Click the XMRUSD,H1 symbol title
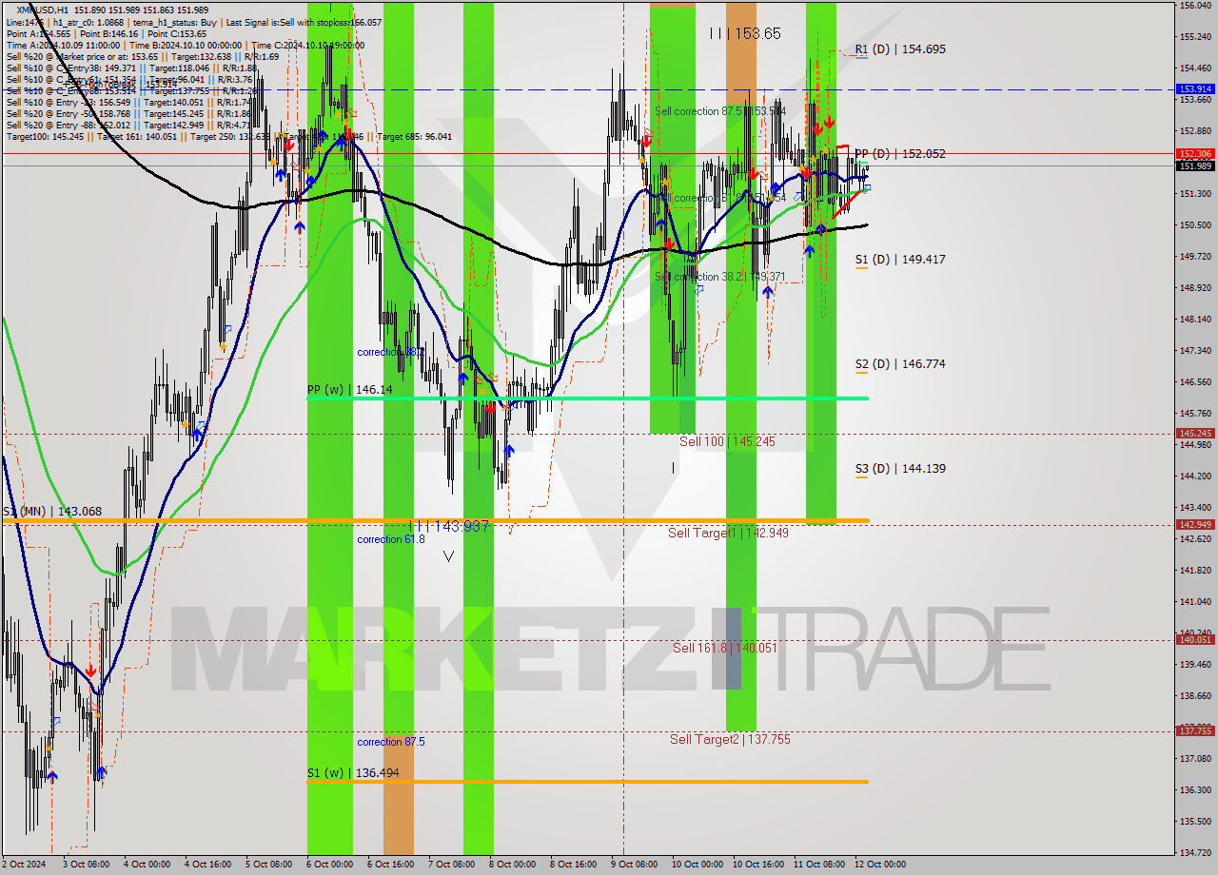The image size is (1218, 875). point(42,10)
